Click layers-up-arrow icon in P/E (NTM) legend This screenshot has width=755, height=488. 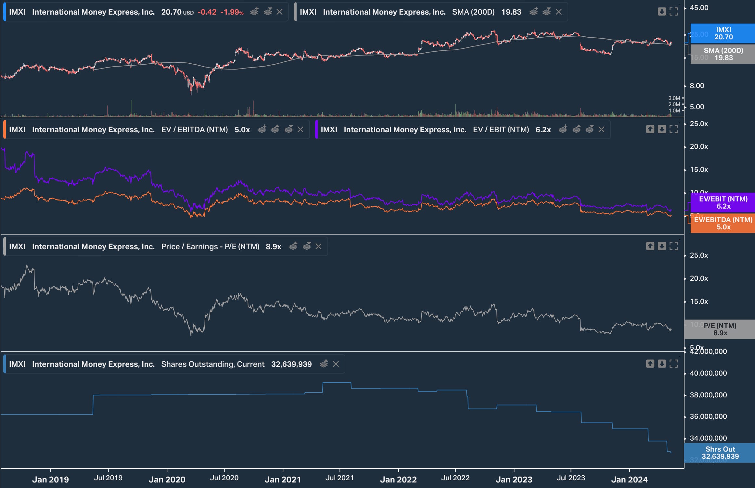293,246
